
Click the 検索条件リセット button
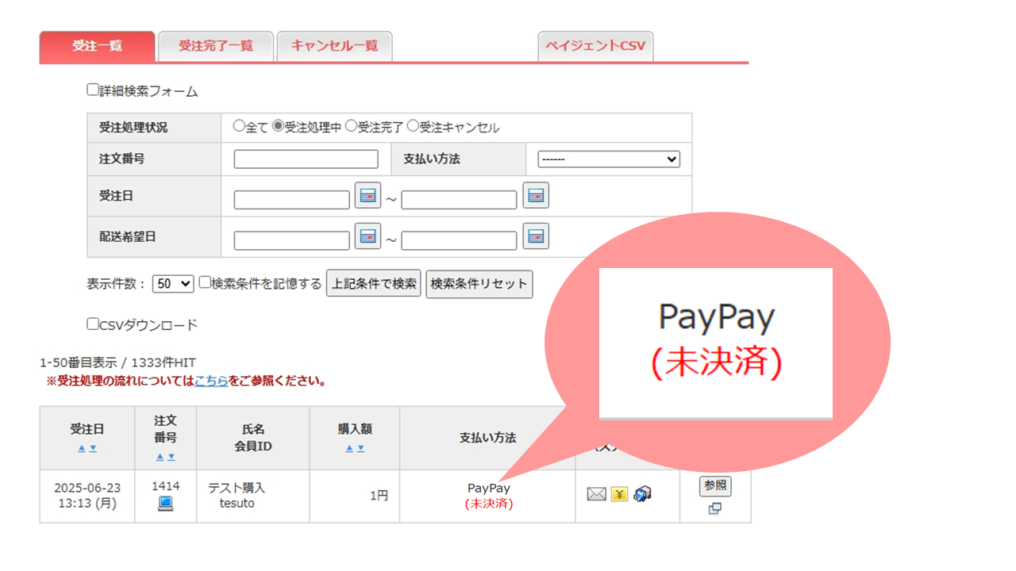click(479, 283)
